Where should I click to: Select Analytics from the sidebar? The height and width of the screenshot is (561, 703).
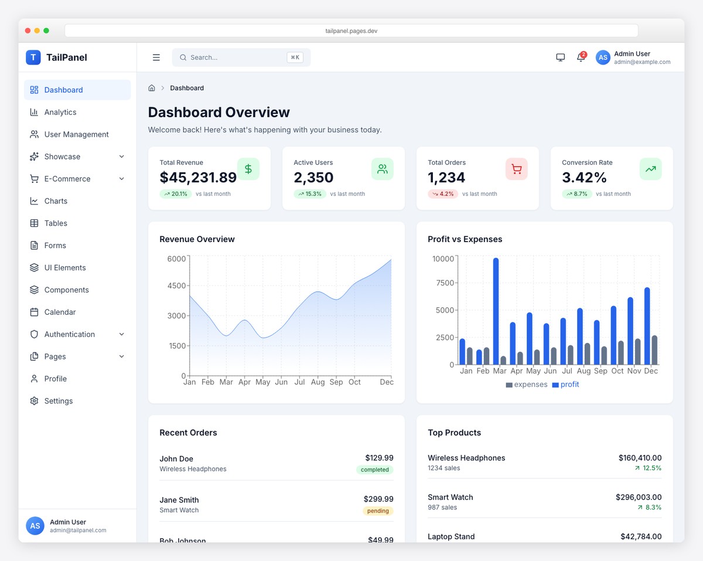(x=60, y=112)
